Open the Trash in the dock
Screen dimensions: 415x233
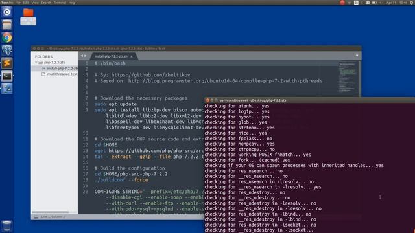tap(7, 226)
